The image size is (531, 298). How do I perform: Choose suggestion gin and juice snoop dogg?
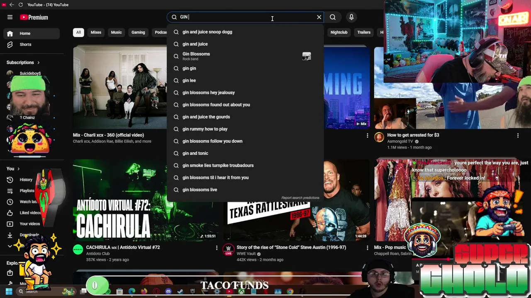[245, 32]
